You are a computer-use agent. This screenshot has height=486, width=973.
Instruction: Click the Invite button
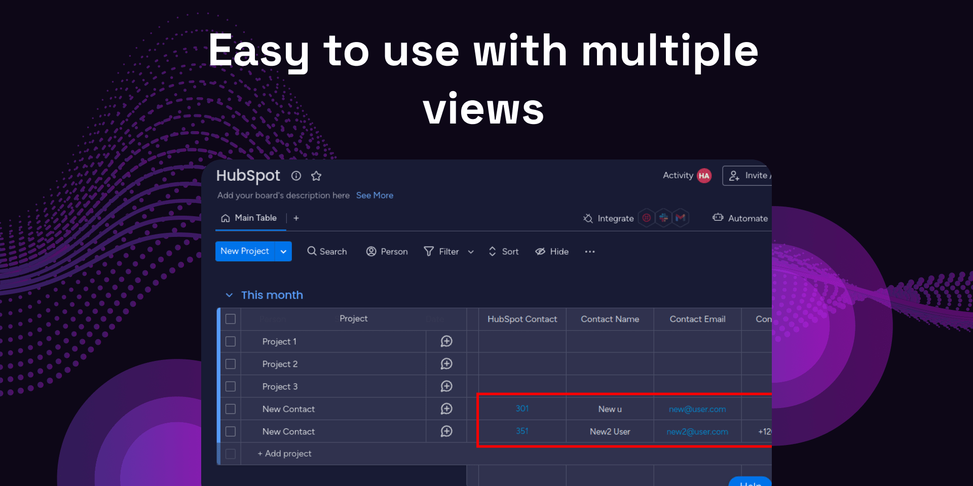(747, 176)
